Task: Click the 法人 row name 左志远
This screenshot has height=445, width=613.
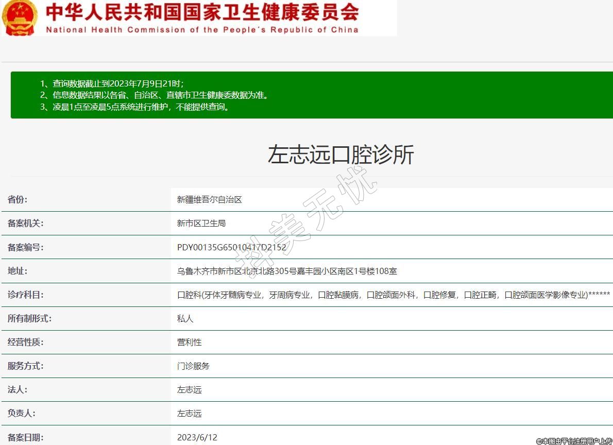Action: (189, 389)
